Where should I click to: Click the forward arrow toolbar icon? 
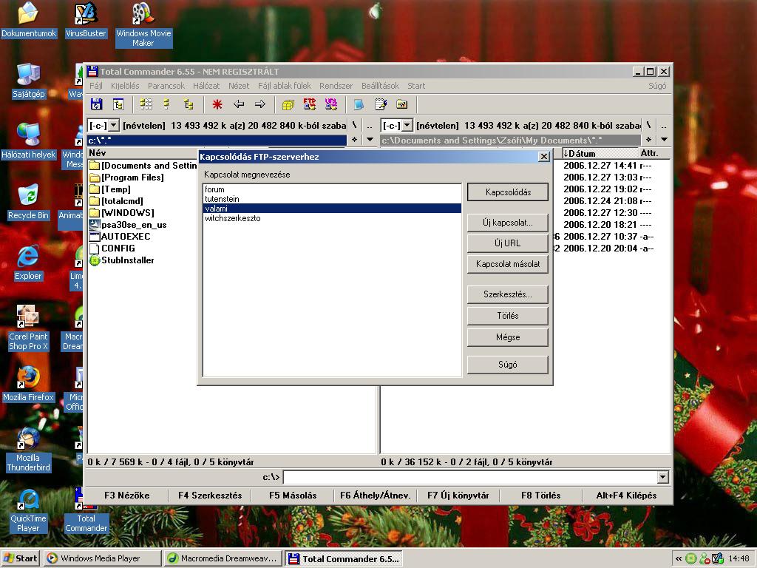pyautogui.click(x=259, y=104)
